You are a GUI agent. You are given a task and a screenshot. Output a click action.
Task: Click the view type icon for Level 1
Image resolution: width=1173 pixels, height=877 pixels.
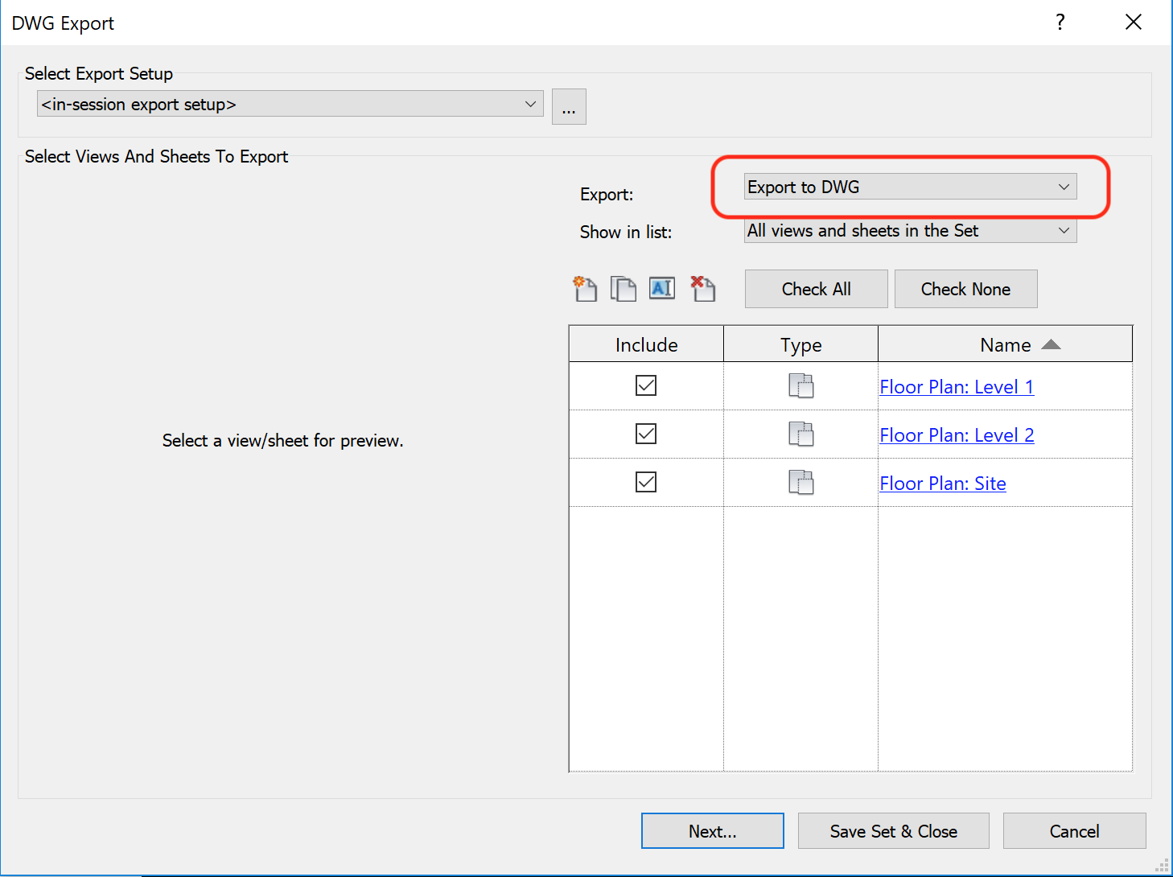point(801,386)
